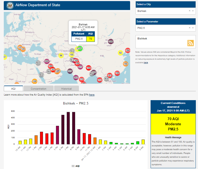Expand the Select a Parameter dropdown arrow

[193, 28]
